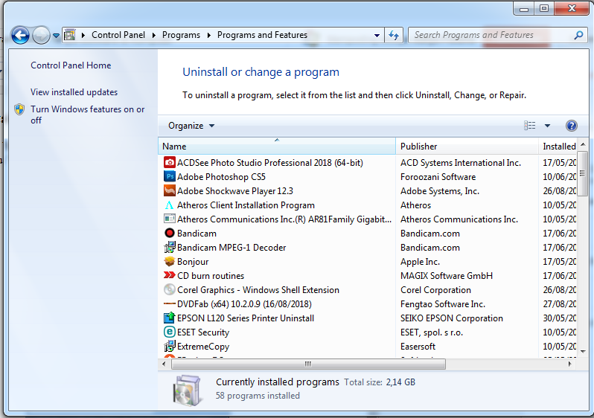Sort the list by Publisher column

(x=467, y=146)
